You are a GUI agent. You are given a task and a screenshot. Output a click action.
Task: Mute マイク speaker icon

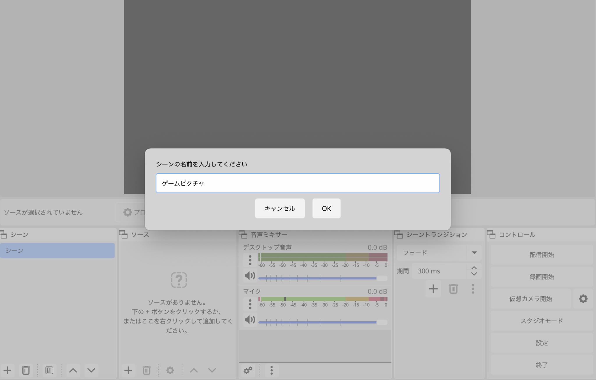[x=250, y=320]
